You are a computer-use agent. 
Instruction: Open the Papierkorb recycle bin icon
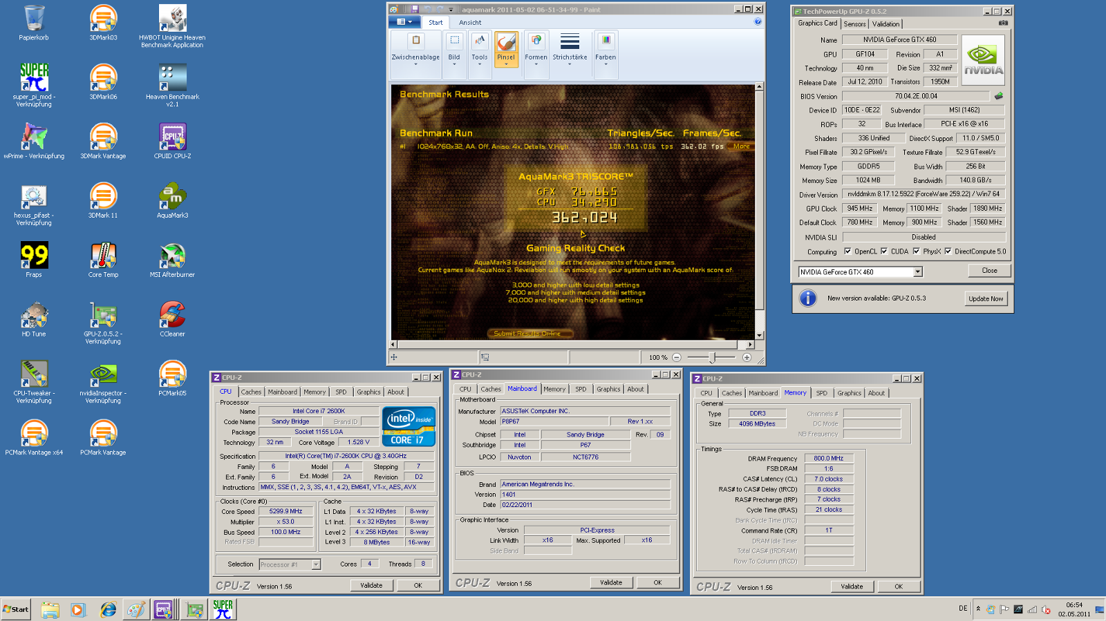tap(34, 23)
